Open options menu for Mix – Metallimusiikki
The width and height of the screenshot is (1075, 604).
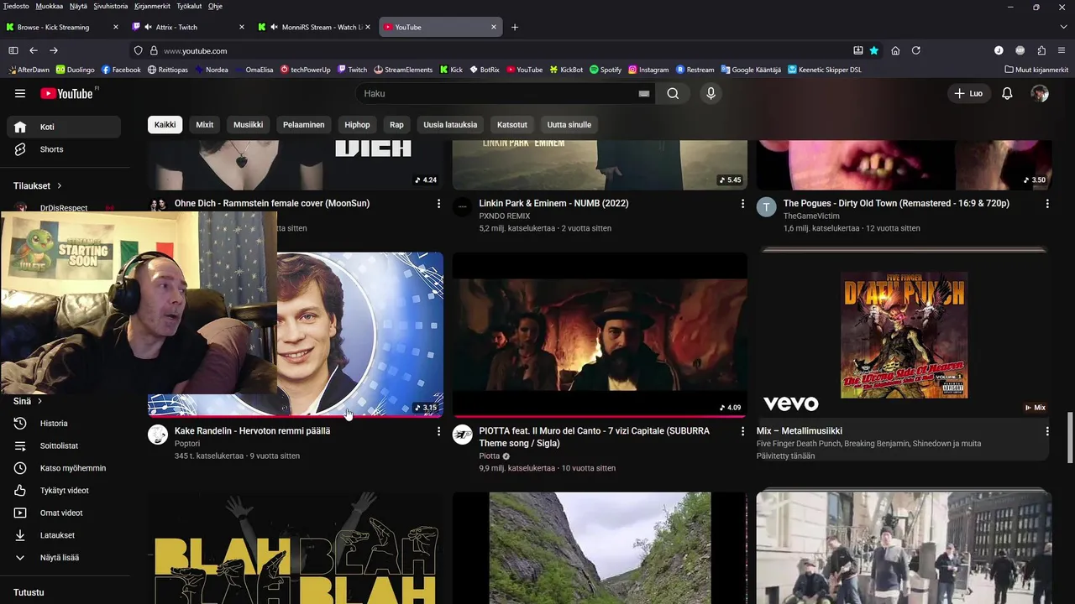[x=1047, y=431]
